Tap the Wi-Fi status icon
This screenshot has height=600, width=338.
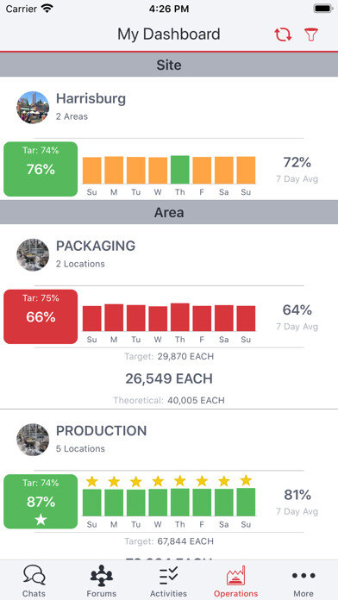pos(47,9)
